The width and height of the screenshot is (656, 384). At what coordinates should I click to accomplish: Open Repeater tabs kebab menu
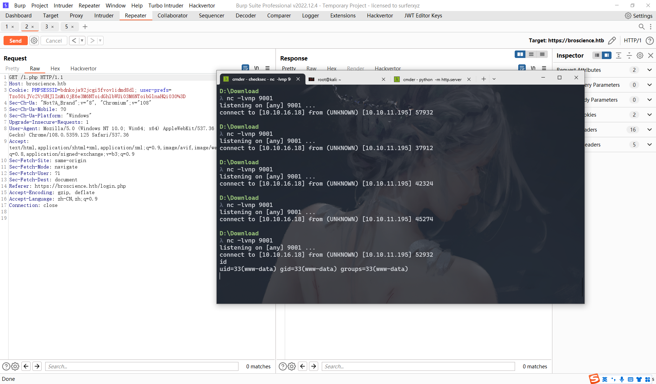pyautogui.click(x=651, y=27)
